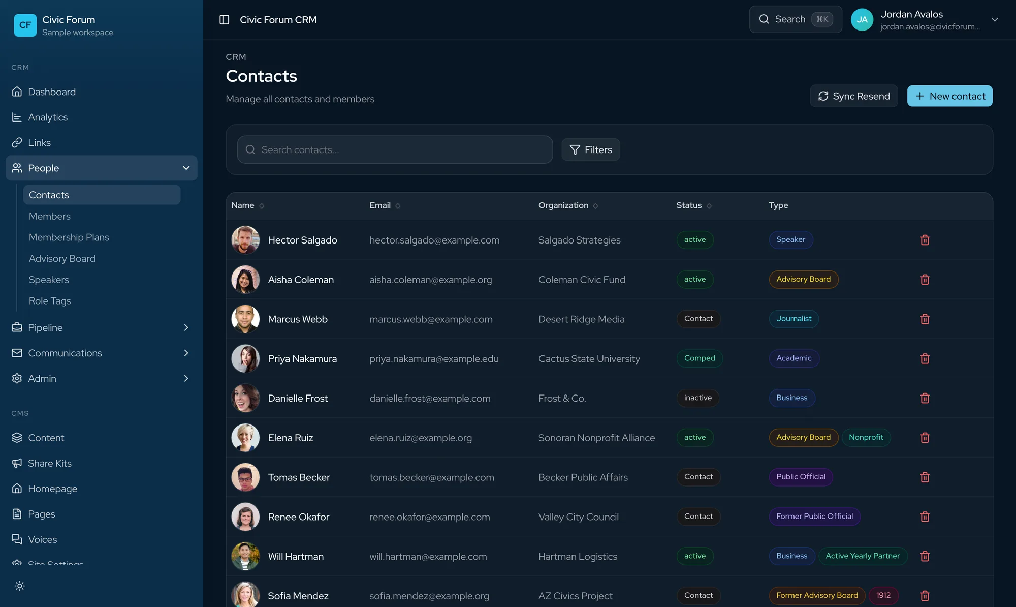The height and width of the screenshot is (607, 1016).
Task: Open the Links page
Action: pos(102,142)
